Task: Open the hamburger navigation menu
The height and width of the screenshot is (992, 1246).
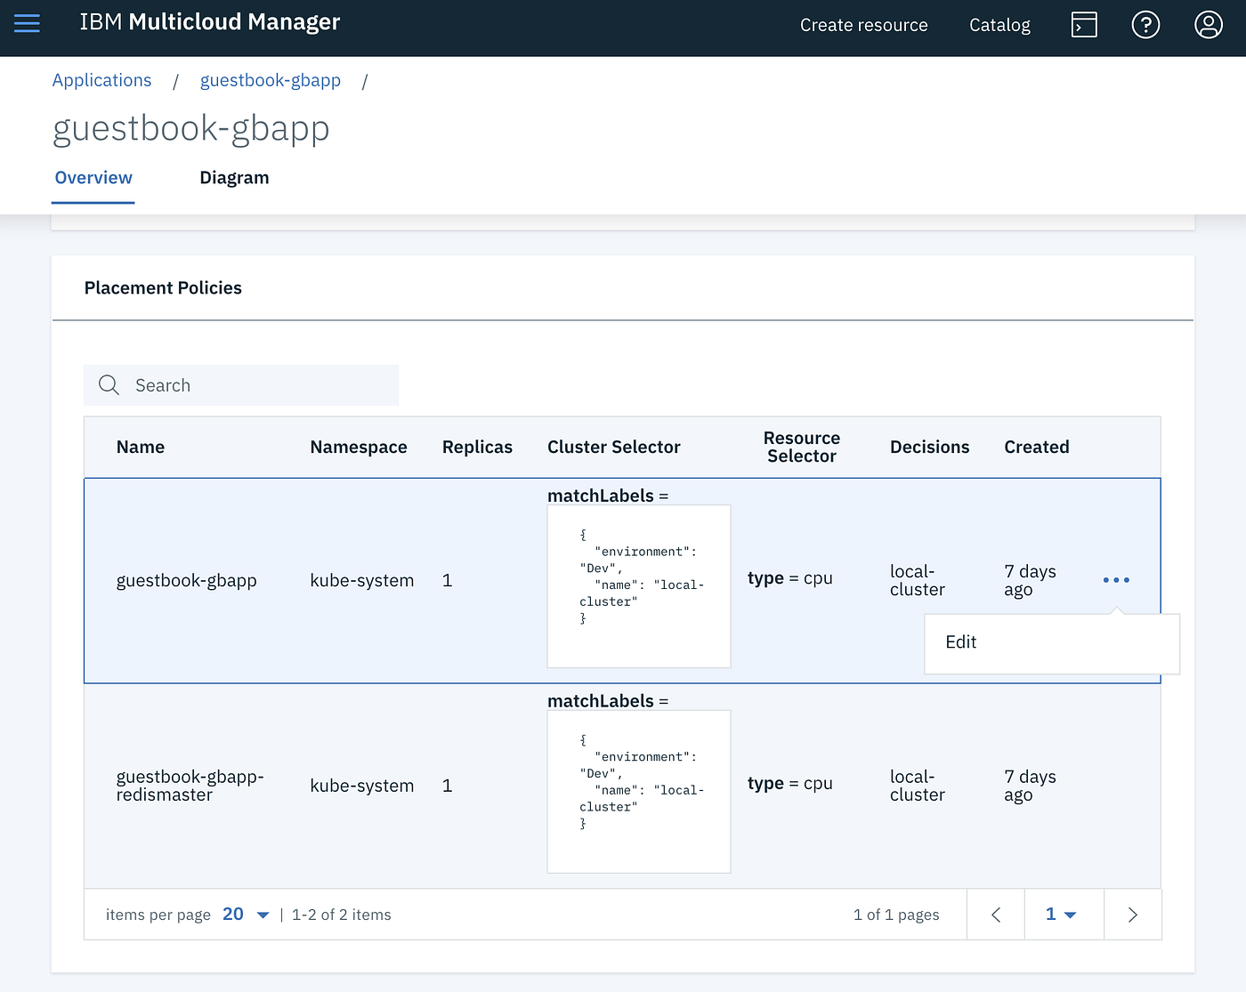Action: (28, 24)
